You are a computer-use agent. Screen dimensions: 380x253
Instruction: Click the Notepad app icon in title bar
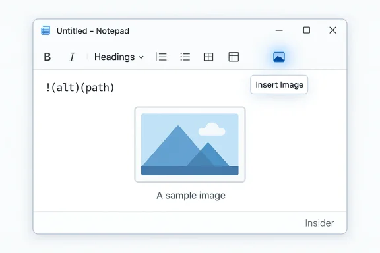pyautogui.click(x=46, y=30)
